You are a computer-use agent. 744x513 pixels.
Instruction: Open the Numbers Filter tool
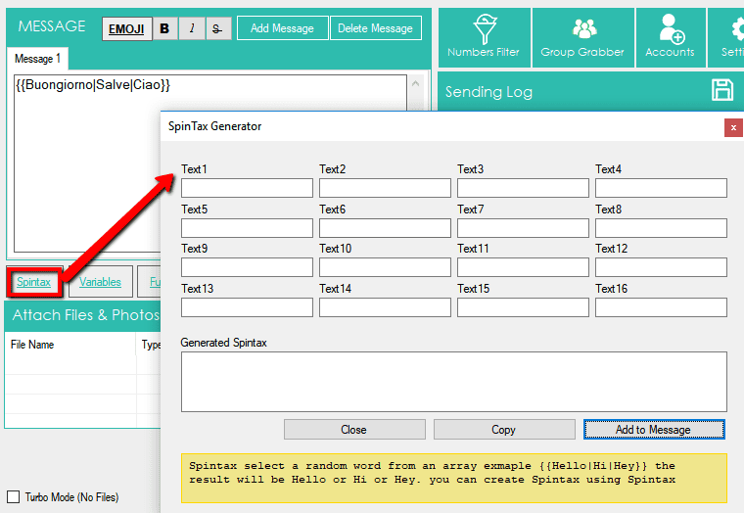(x=484, y=37)
